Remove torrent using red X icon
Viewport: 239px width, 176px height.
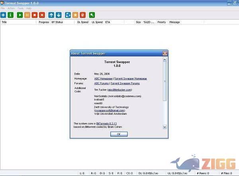[42, 15]
